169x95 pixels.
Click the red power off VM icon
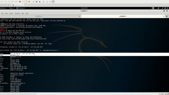tap(20, 2)
